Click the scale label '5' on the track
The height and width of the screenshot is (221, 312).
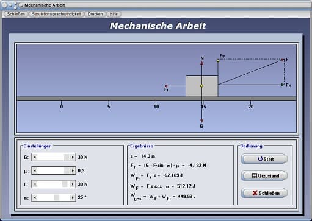coord(109,107)
